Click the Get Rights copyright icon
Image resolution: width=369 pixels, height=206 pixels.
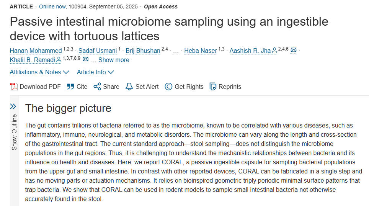168,87
